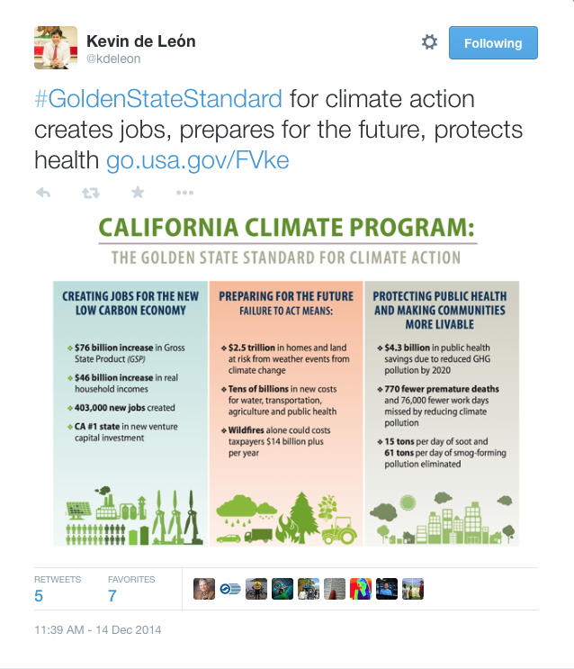Image resolution: width=574 pixels, height=669 pixels.
Task: Open the Kevin de León profile name
Action: tap(141, 41)
